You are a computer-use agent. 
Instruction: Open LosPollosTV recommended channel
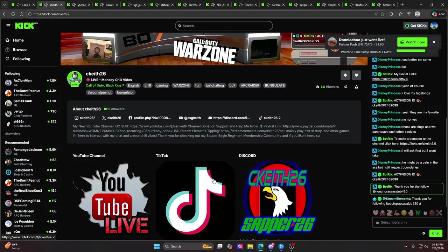[31, 172]
